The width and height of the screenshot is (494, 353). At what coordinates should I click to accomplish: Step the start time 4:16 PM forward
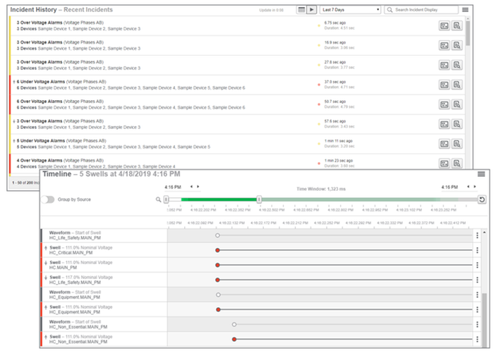click(x=198, y=187)
